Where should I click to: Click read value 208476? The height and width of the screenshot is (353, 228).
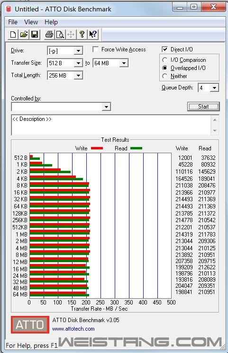point(207,186)
